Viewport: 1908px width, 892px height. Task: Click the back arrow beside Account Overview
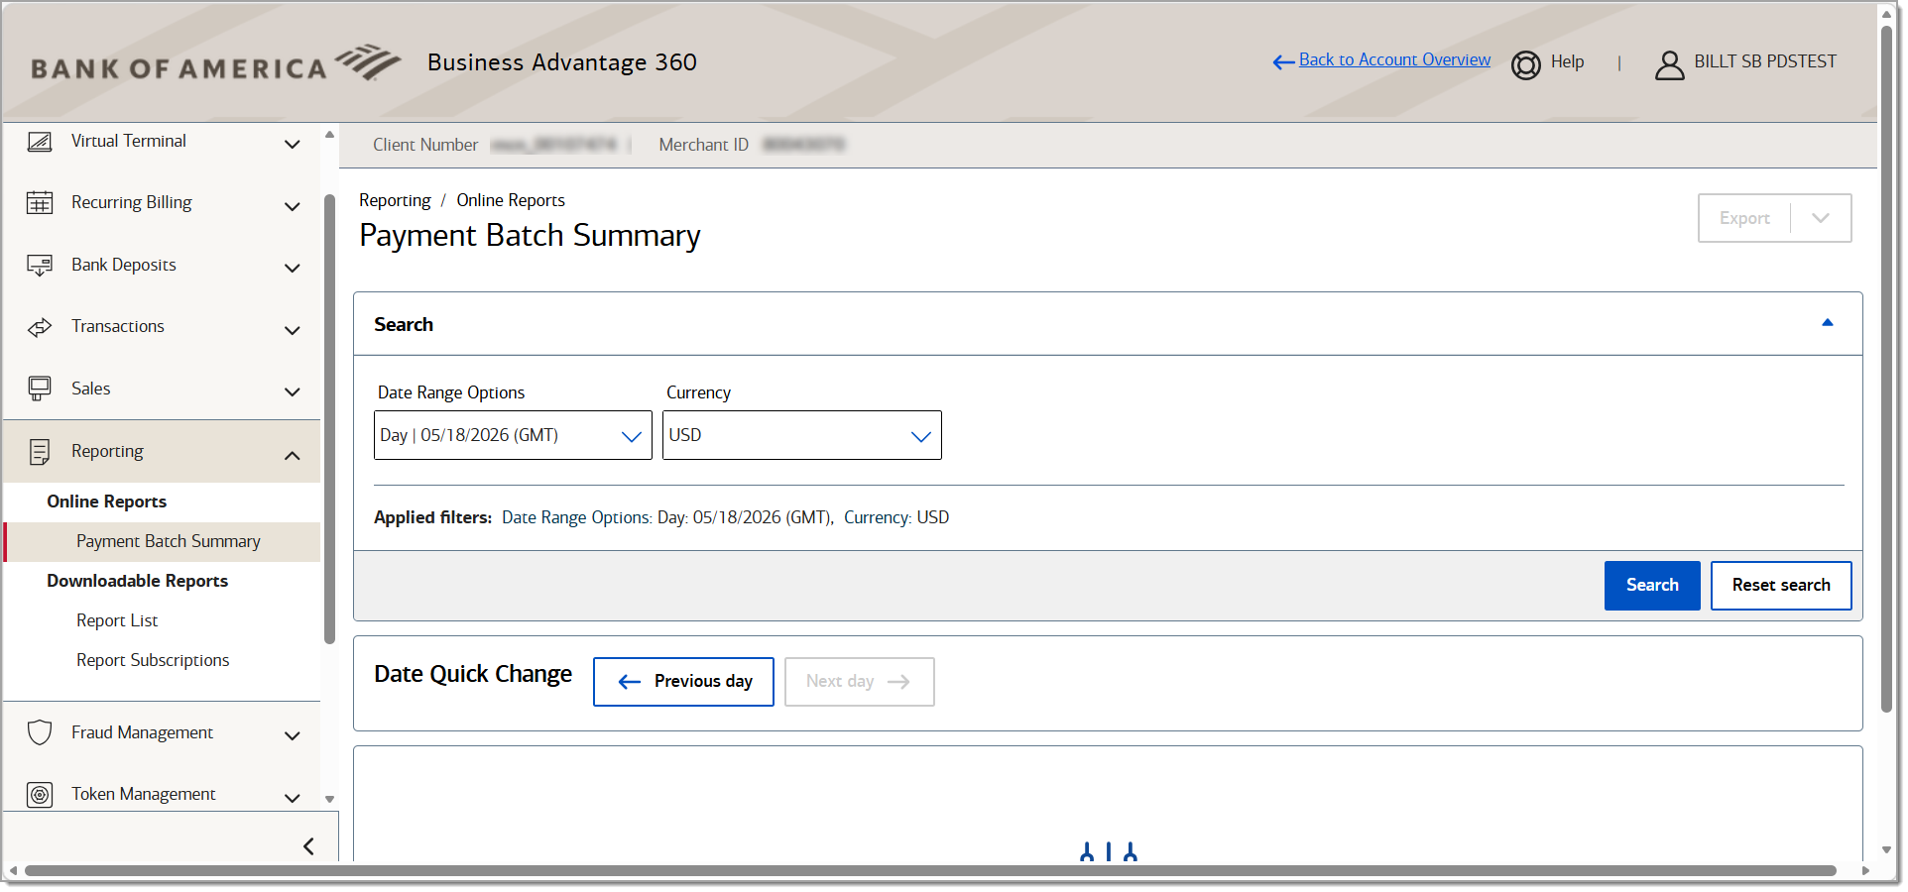click(1283, 62)
